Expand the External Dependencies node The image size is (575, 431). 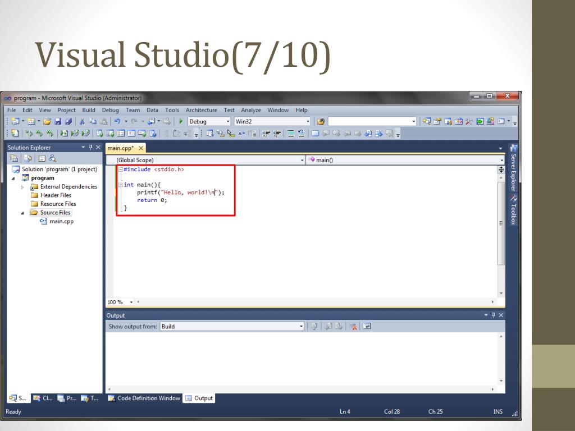[x=22, y=187]
